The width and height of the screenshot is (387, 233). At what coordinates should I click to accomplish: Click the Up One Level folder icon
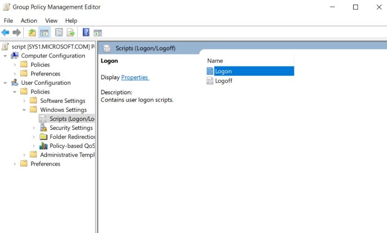[32, 32]
